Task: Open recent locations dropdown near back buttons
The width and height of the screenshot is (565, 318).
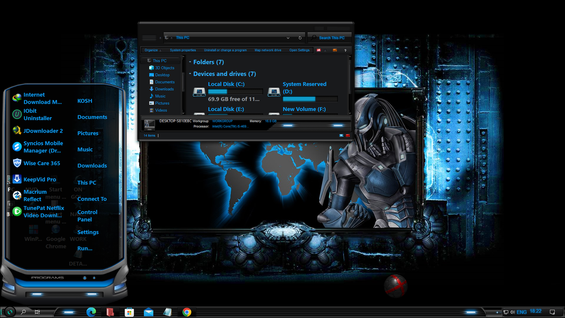Action: (160, 38)
